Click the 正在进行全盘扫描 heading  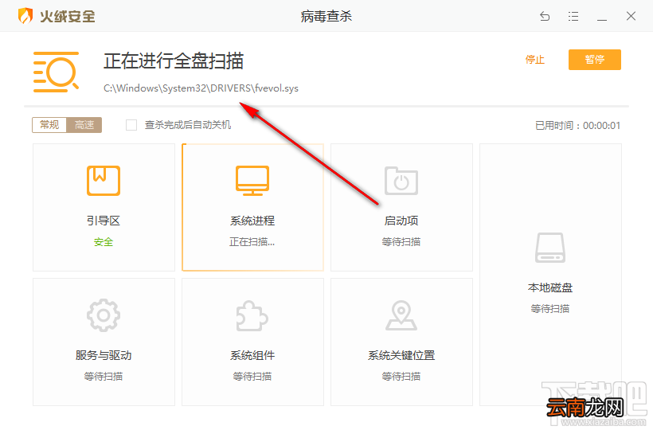pos(174,61)
